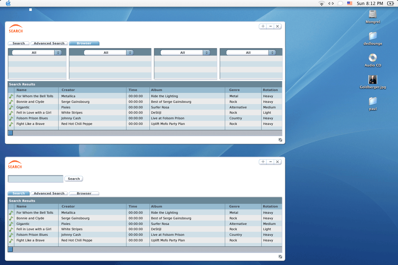The image size is (398, 265).
Task: Select 'DeStijl' album cell in bottom window
Action: [x=156, y=229]
